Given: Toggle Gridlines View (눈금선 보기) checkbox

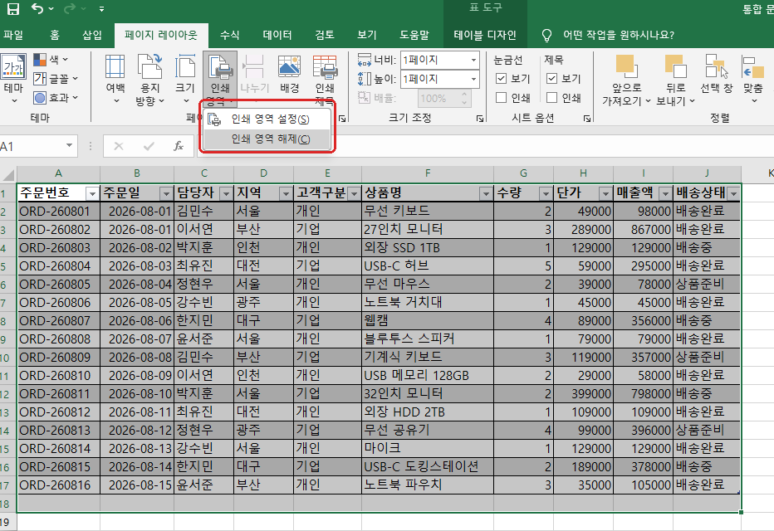Looking at the screenshot, I should pos(501,78).
